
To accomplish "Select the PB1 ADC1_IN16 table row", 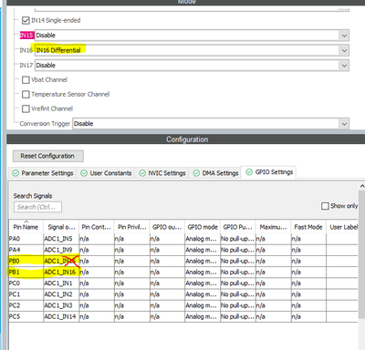I will pos(183,273).
